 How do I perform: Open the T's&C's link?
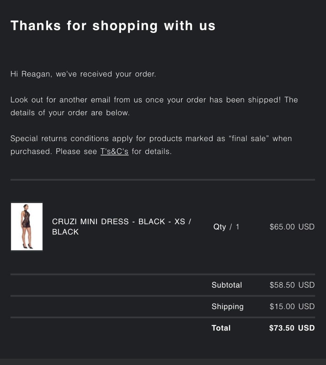(x=114, y=151)
